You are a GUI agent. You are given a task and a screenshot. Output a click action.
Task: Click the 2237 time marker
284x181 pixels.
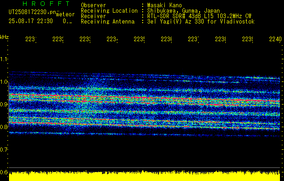[193, 39]
